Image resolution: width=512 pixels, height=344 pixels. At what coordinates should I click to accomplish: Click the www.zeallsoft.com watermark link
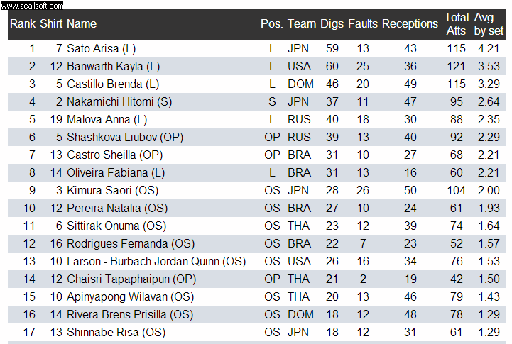[x=32, y=5]
